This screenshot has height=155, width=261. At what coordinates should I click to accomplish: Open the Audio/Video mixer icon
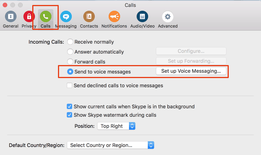click(x=142, y=16)
